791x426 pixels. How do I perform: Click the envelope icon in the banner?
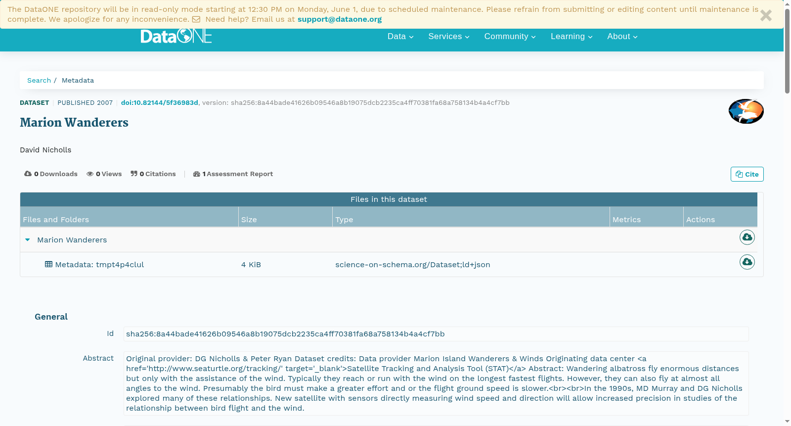(196, 19)
